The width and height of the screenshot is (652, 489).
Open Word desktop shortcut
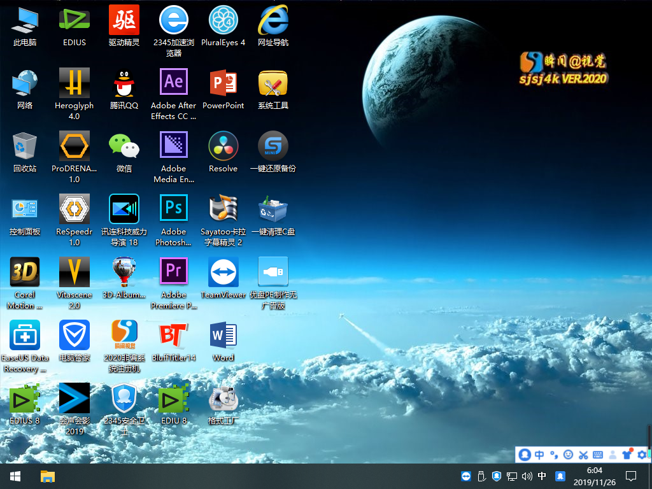pyautogui.click(x=223, y=335)
